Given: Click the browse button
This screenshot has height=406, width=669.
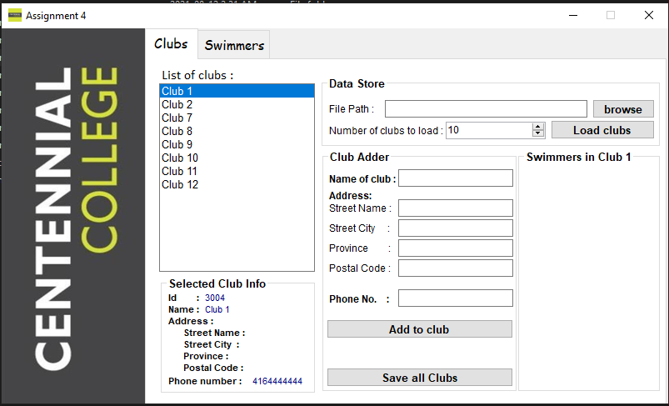Looking at the screenshot, I should (x=623, y=109).
